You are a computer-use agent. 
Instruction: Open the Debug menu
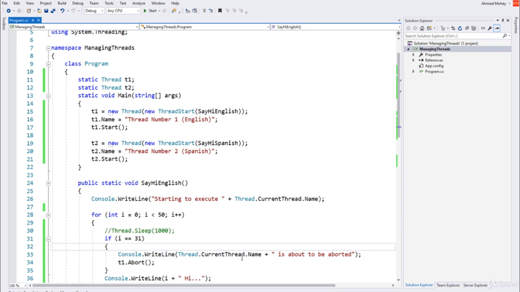pyautogui.click(x=78, y=3)
